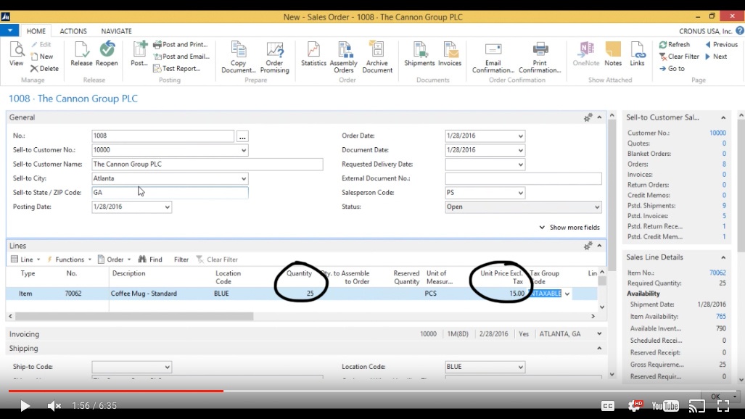The height and width of the screenshot is (419, 745).
Task: Open Order Promising
Action: (275, 57)
